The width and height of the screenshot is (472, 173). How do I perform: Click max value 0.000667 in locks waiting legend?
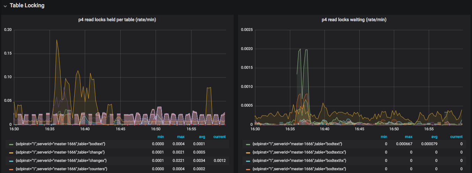404,144
